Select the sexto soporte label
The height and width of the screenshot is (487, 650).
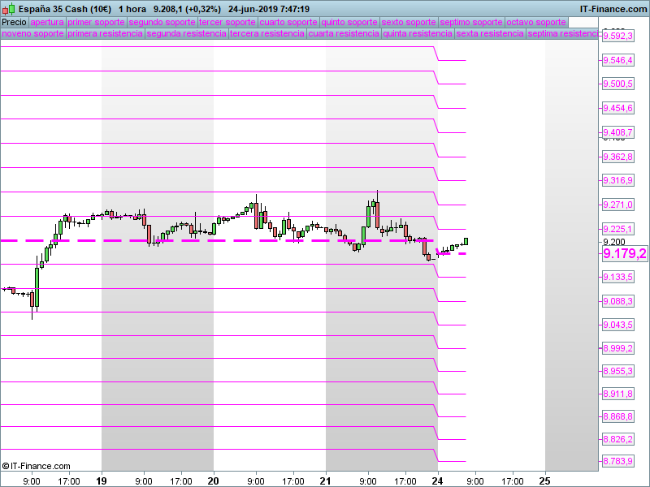[x=409, y=22]
